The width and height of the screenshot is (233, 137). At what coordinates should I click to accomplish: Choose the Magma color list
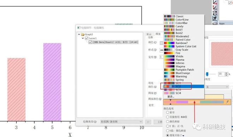click(x=184, y=66)
